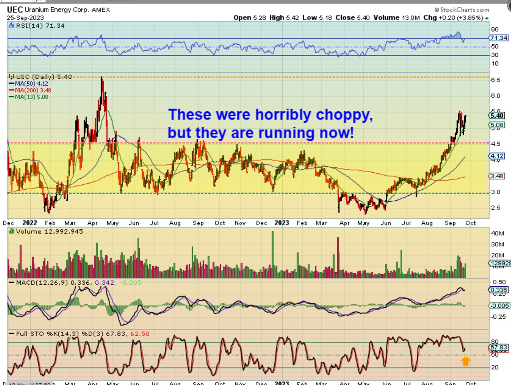Click the bold 5.40 last-price tag
This screenshot has width=511, height=385.
pyautogui.click(x=497, y=115)
